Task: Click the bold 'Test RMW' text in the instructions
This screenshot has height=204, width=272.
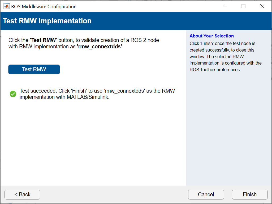Action: [43, 40]
